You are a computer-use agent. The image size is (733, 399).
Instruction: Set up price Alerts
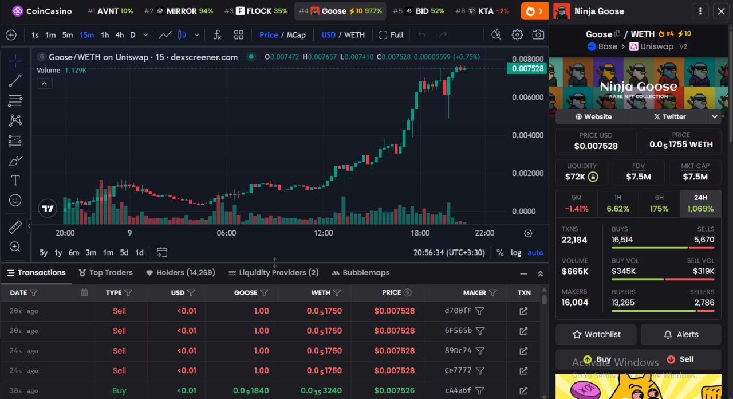pos(681,334)
